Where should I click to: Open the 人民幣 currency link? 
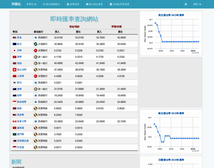[x=21, y=76]
